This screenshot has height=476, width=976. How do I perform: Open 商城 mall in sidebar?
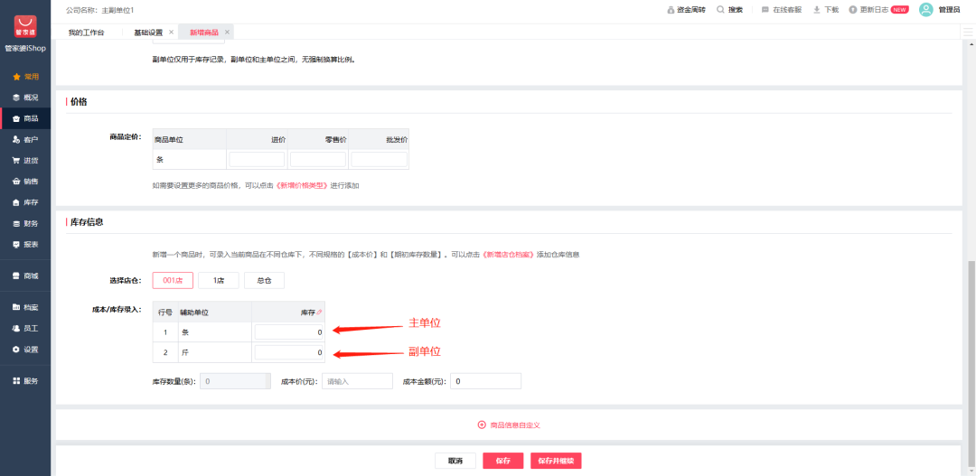pyautogui.click(x=25, y=275)
